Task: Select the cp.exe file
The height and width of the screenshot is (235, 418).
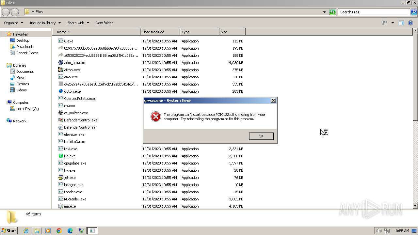Action: pos(70,106)
